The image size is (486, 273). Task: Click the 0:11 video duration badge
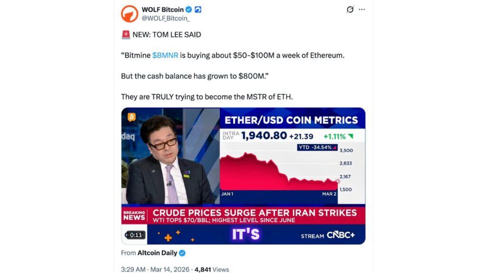coord(135,235)
